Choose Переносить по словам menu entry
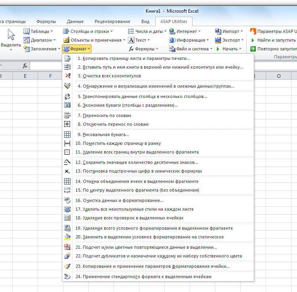 tap(158, 115)
